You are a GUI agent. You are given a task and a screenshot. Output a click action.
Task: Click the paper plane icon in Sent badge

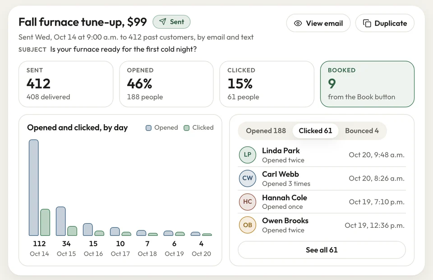[x=163, y=22]
